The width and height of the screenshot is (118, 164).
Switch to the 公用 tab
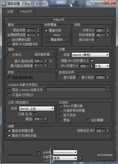[10, 11]
